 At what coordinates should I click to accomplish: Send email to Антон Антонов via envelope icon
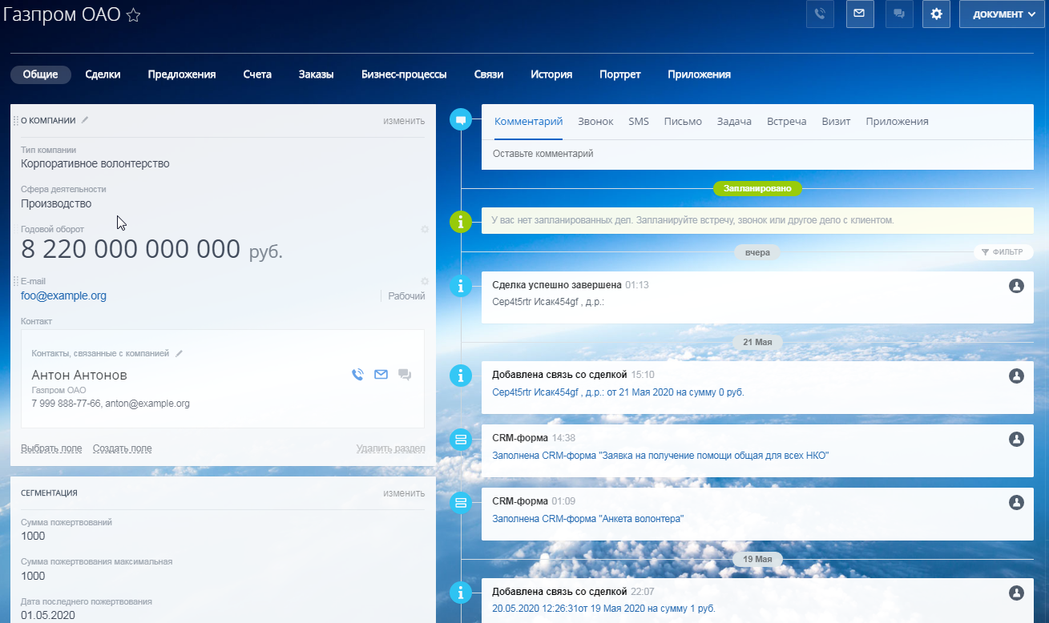pos(381,374)
